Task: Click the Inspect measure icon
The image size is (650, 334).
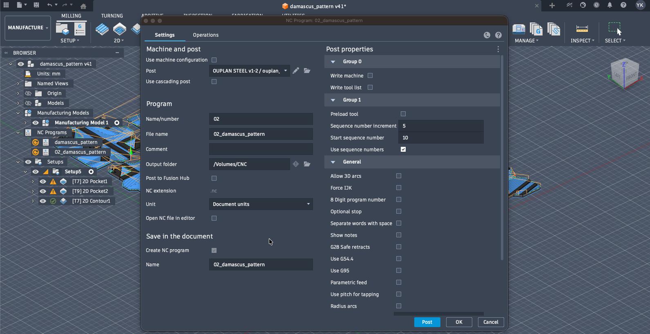Action: 582,29
